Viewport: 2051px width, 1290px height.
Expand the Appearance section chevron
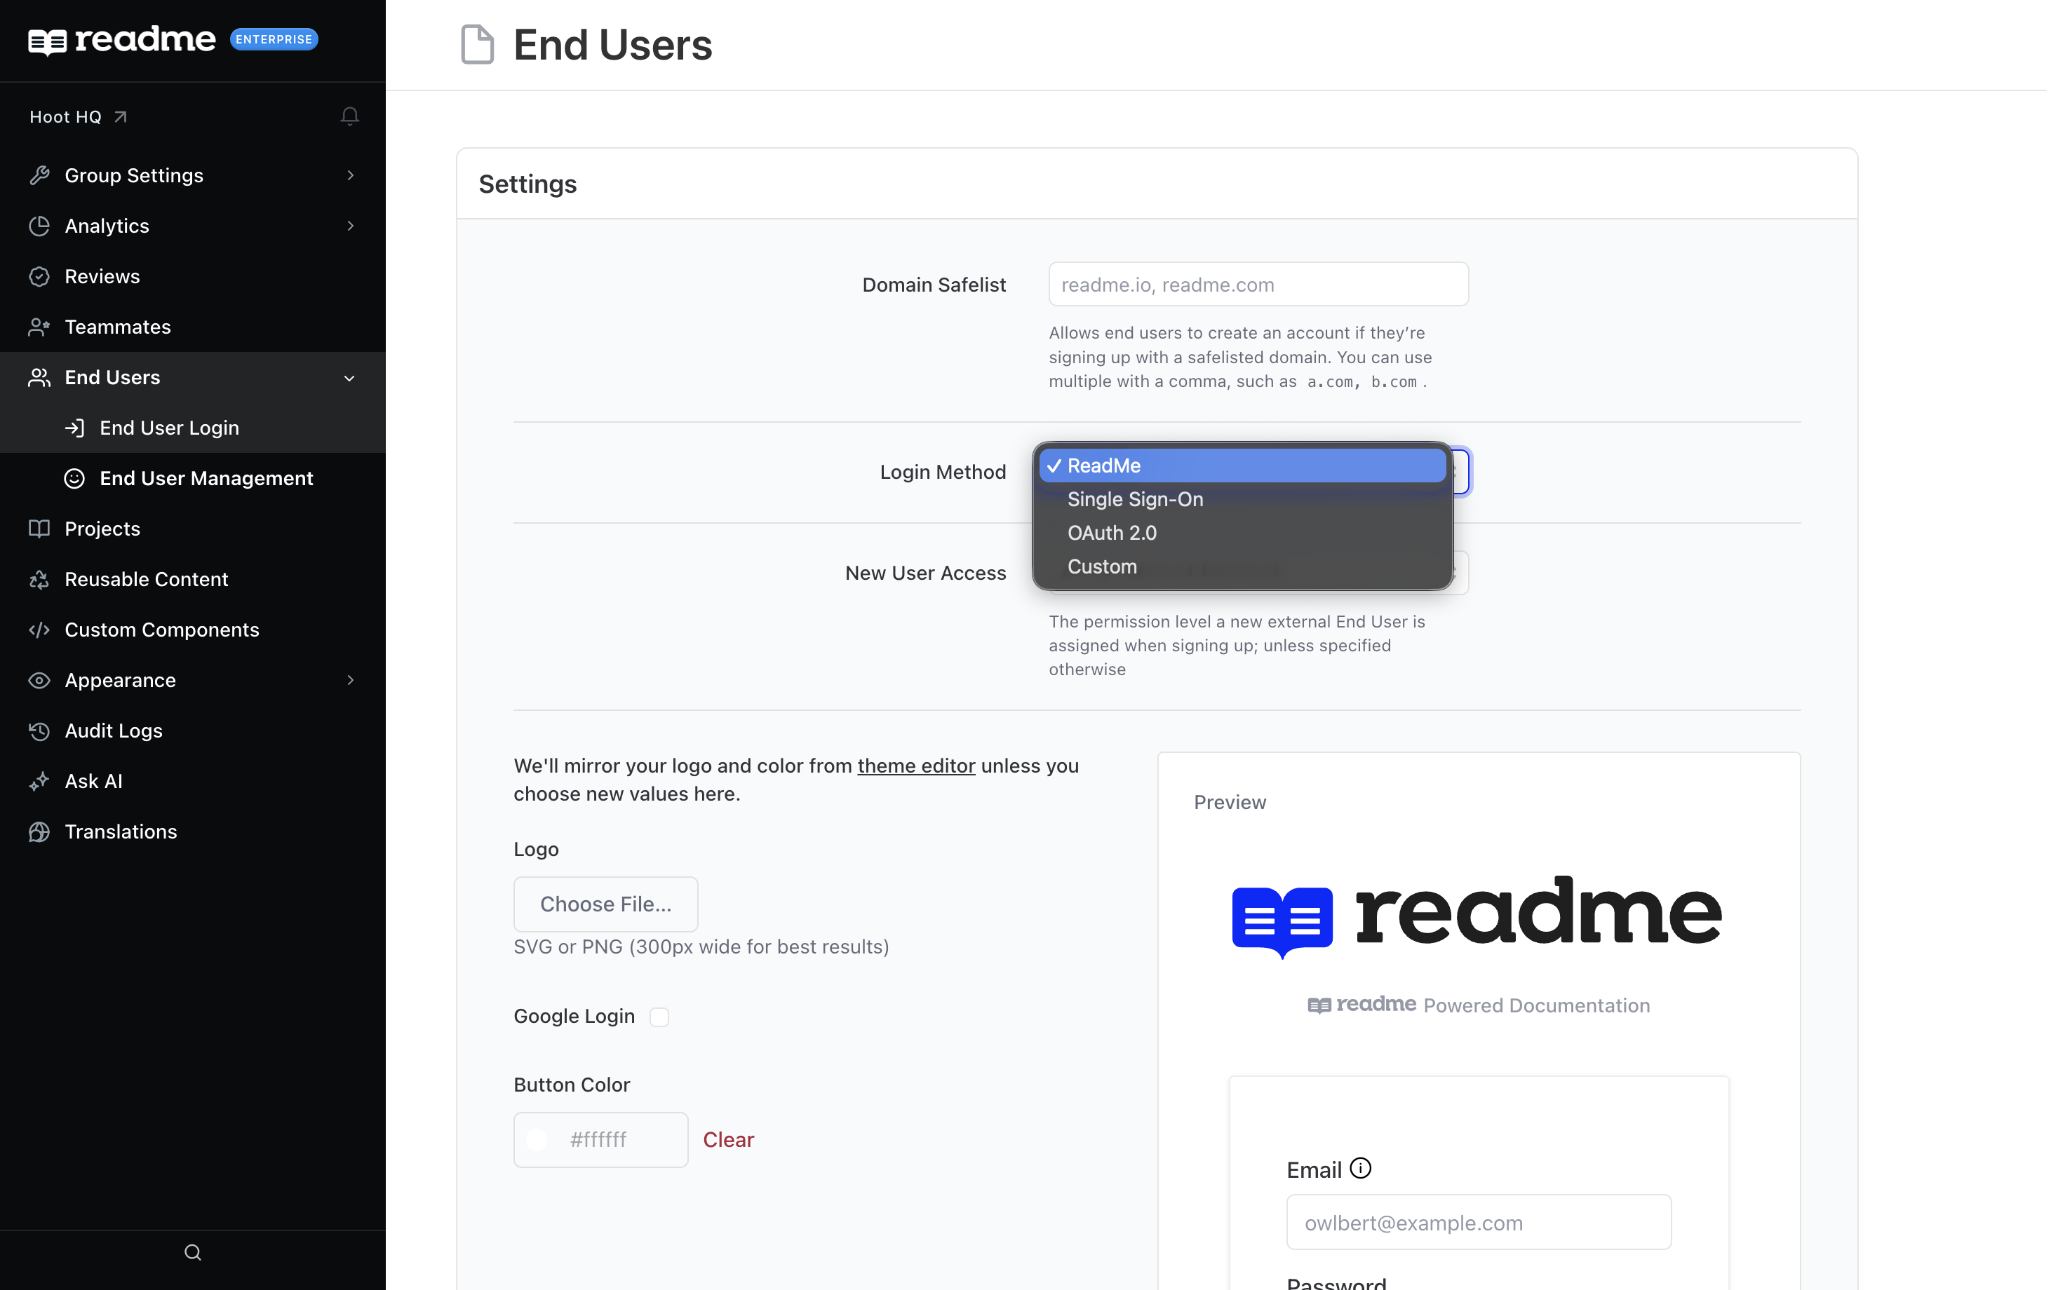(350, 679)
